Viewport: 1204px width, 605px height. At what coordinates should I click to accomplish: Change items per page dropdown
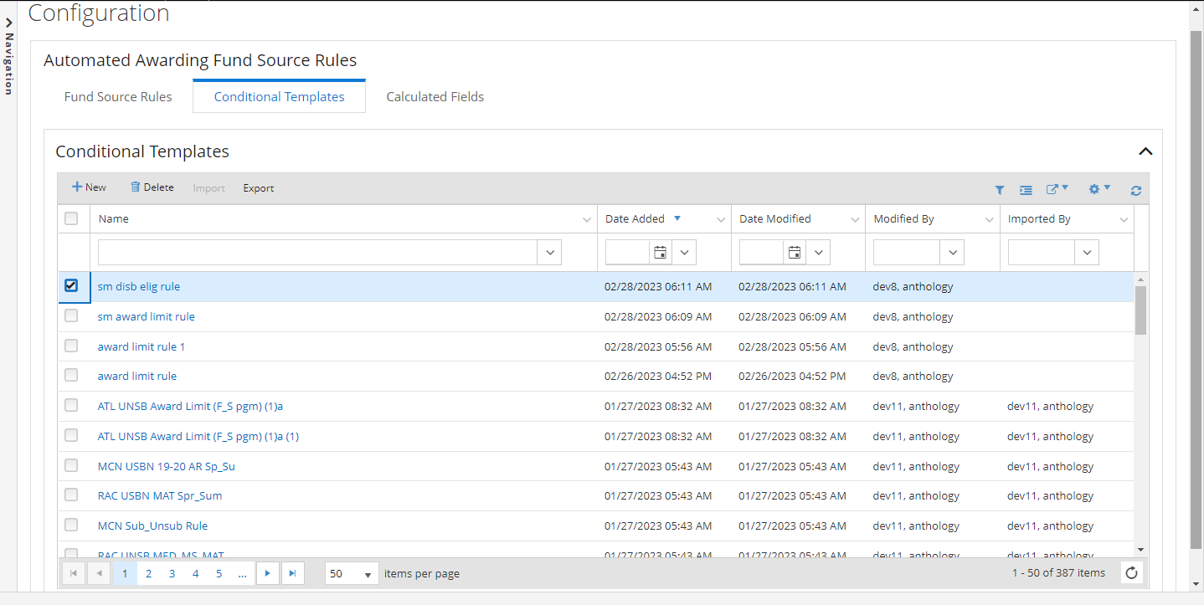(352, 574)
